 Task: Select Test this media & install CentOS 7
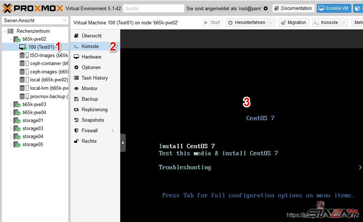click(218, 153)
